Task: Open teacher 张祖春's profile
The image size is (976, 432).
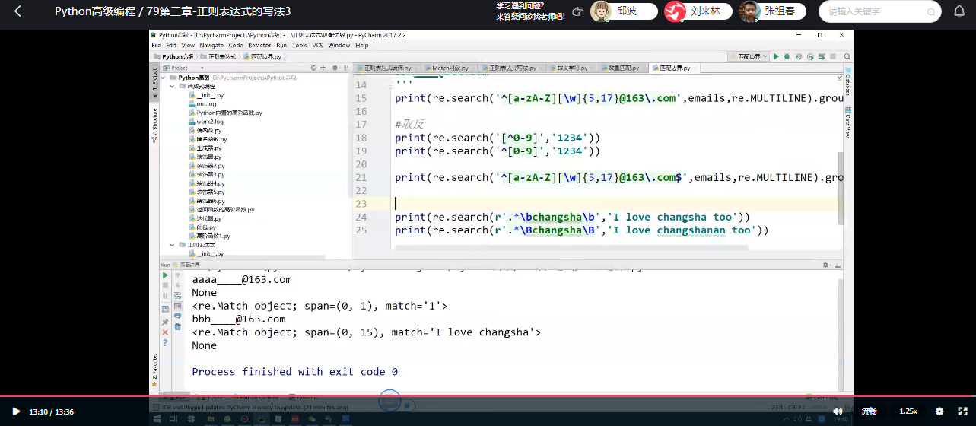Action: click(772, 11)
